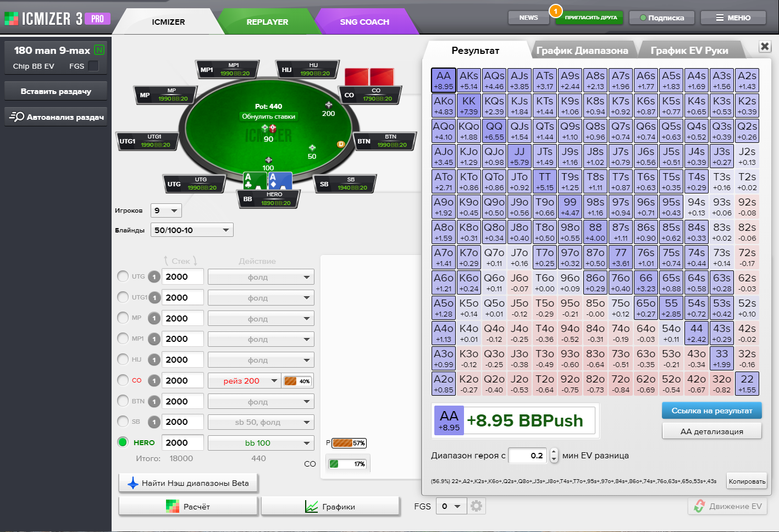
Task: Click chip stack icon for MP stack
Action: click(x=154, y=318)
